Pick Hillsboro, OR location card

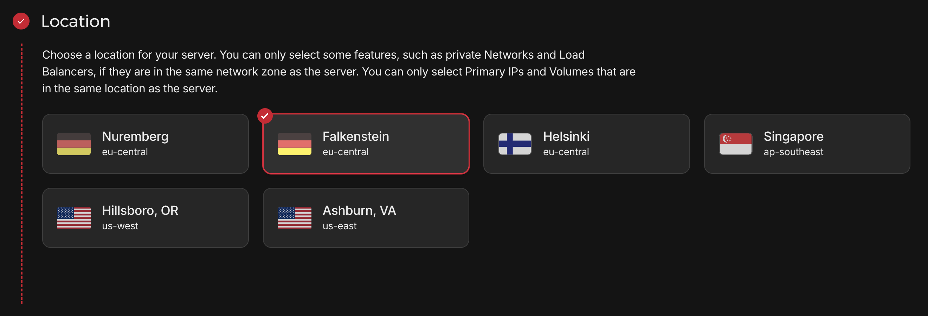(146, 218)
